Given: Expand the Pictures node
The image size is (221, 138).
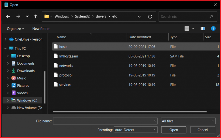Looking at the screenshot, I should click(x=8, y=86).
